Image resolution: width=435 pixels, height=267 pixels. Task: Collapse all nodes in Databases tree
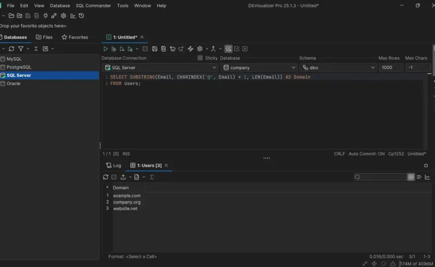[x=36, y=49]
